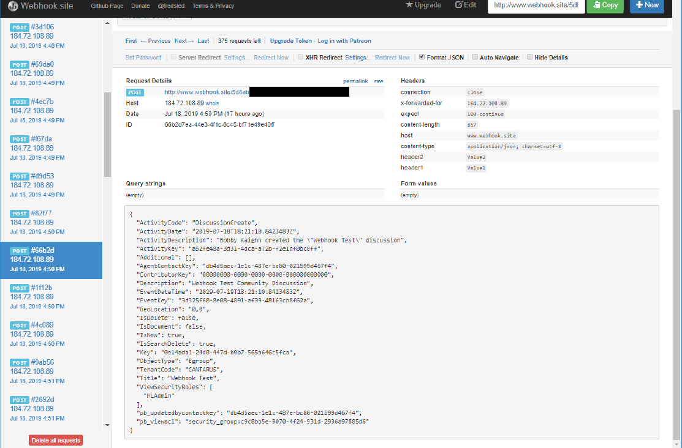Click the Upgrade star icon
This screenshot has width=682, height=448.
coord(409,5)
